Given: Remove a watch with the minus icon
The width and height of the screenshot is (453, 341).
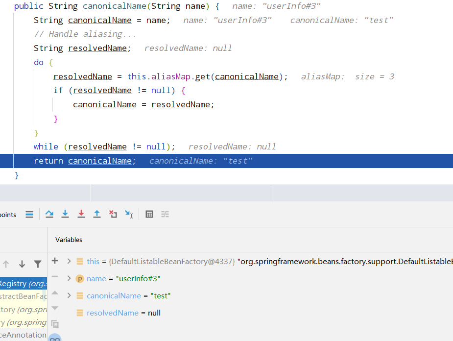Looking at the screenshot, I should (x=55, y=277).
